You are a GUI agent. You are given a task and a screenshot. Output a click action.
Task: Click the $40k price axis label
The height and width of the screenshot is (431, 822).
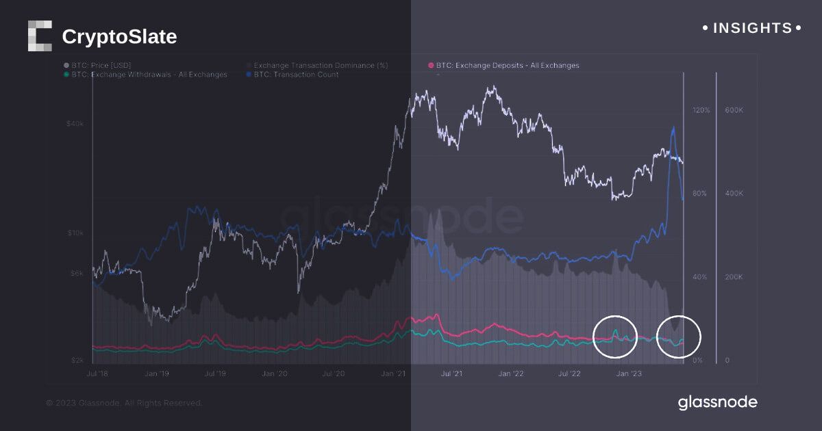click(75, 124)
